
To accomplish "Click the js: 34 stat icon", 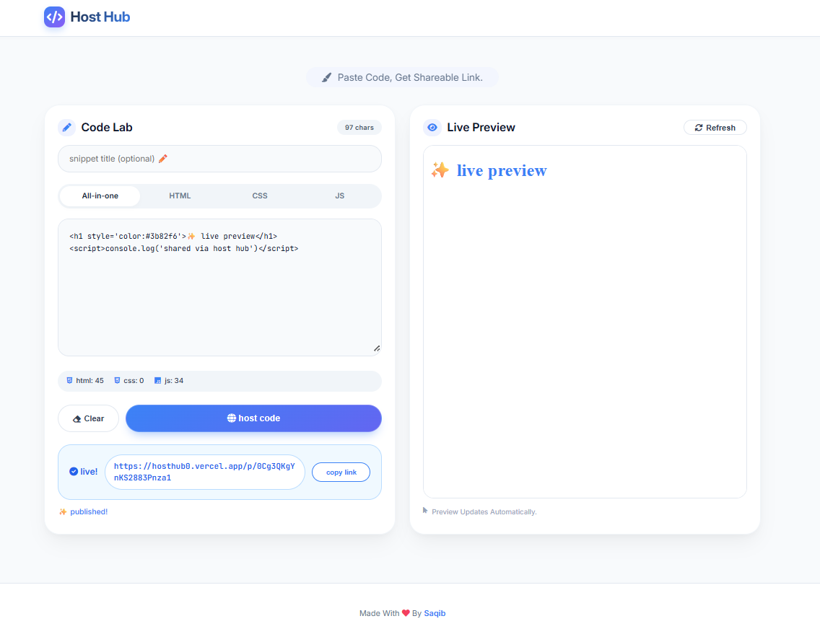I will [158, 381].
